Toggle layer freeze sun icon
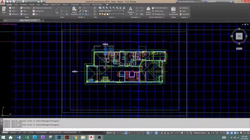Screen dimensions: 250x140 tap(102, 14)
